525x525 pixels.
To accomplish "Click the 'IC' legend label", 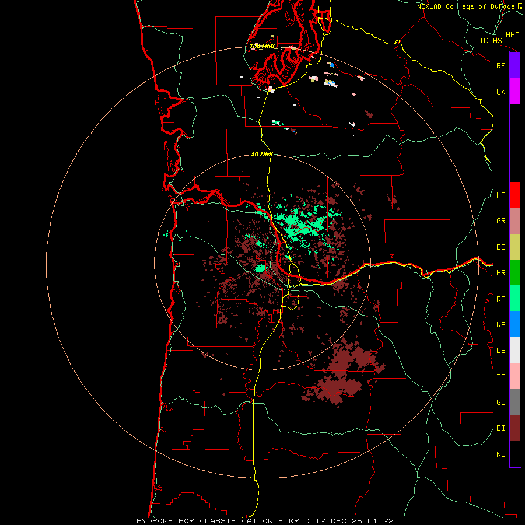I will point(501,376).
